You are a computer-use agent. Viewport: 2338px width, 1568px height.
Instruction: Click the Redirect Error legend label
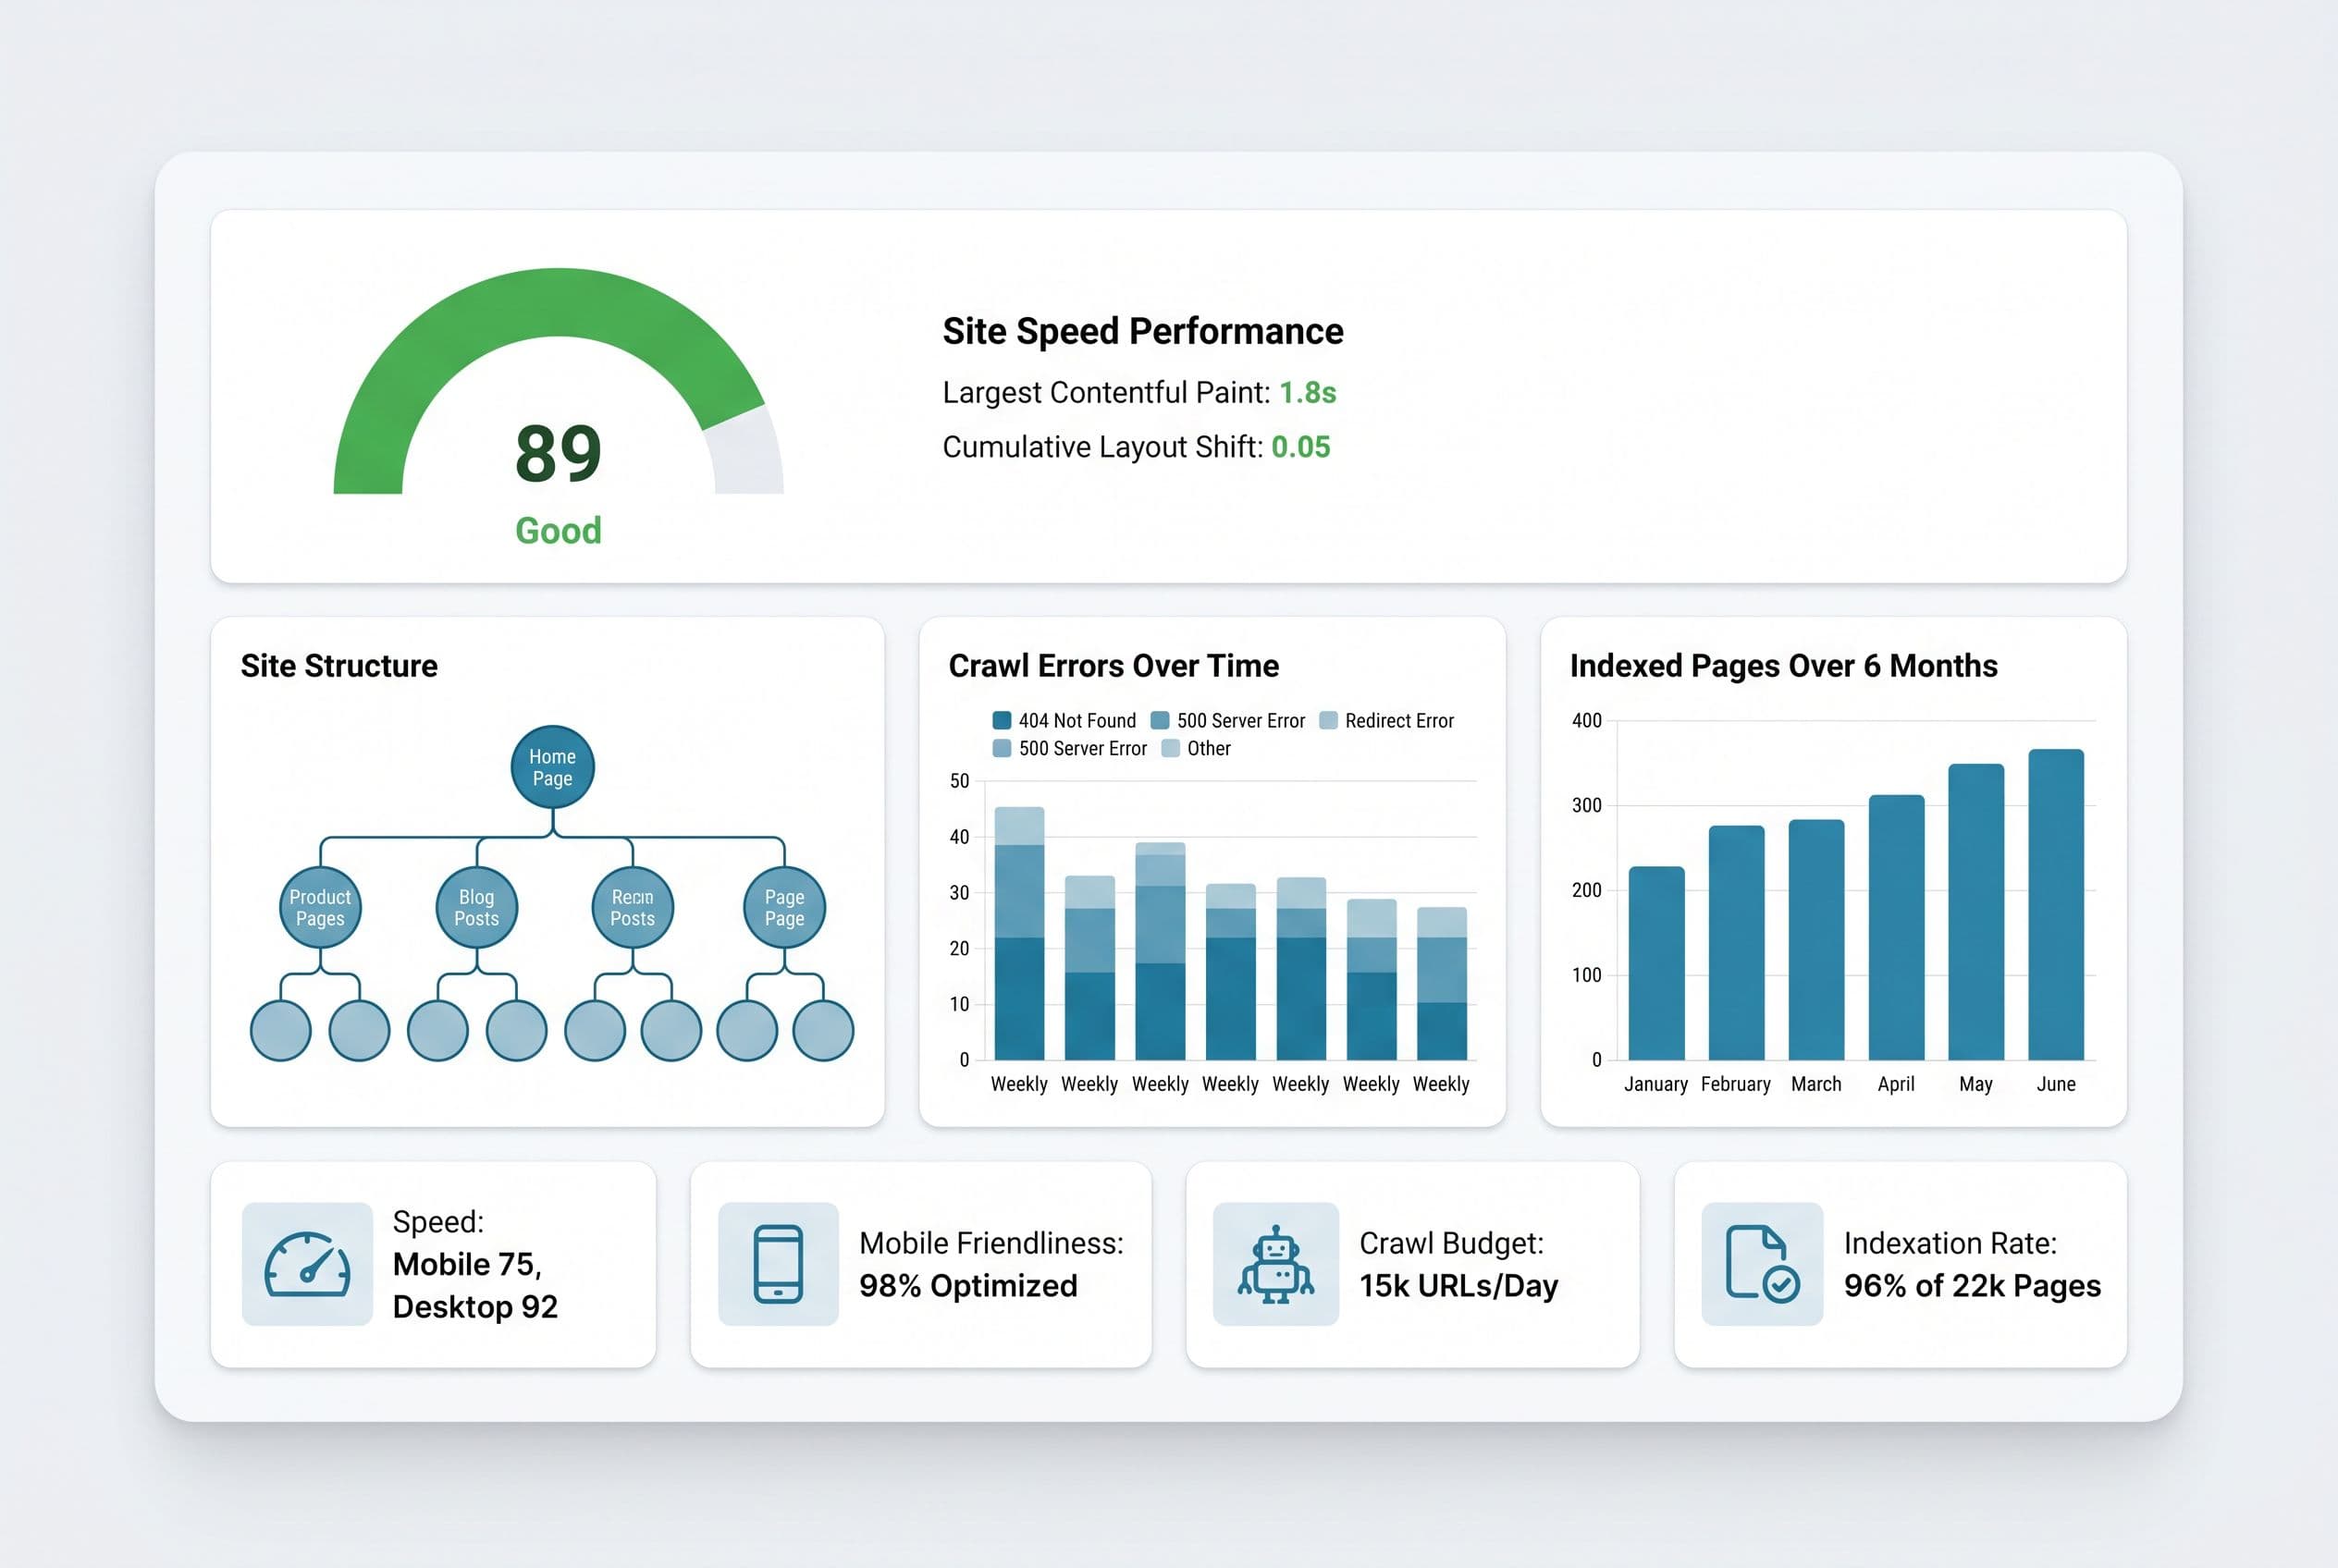[x=1398, y=720]
